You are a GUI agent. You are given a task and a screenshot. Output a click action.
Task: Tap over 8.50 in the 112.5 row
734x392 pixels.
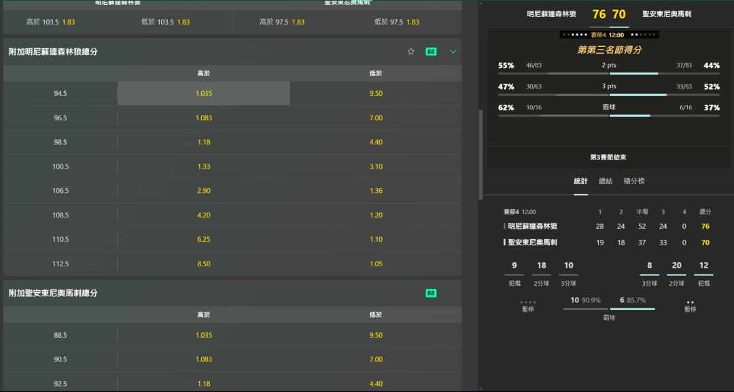coord(204,264)
